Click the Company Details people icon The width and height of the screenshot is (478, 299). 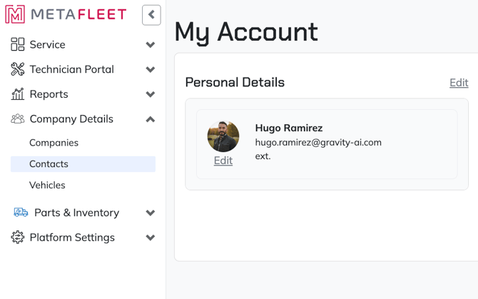(18, 119)
